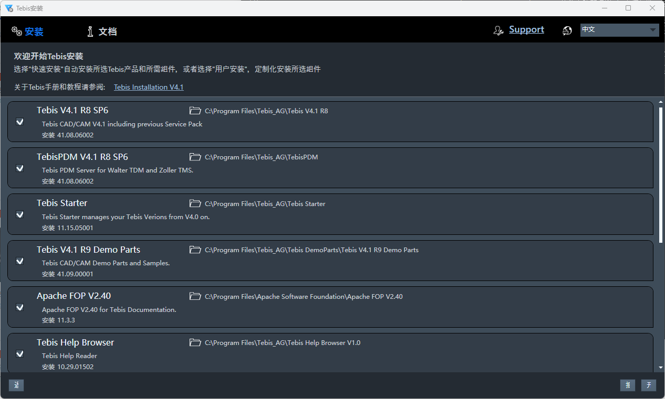Click the folder icon for the Demo Parts path

(195, 250)
